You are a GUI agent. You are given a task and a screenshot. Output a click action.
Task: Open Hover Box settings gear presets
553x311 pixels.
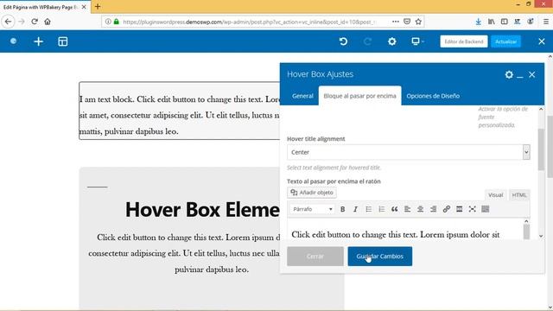point(509,74)
